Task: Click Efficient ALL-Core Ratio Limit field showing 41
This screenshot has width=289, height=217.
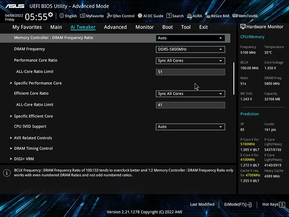Action: [190, 105]
